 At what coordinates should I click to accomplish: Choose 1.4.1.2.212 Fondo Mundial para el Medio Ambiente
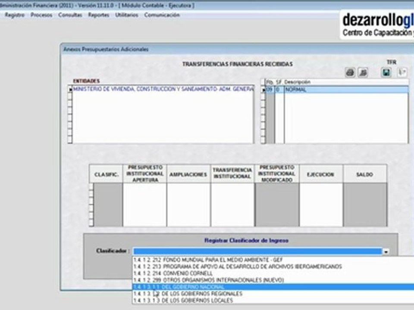[x=273, y=260]
